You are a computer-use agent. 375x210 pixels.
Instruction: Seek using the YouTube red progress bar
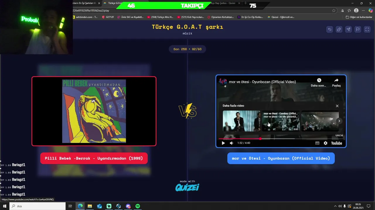(x=281, y=139)
